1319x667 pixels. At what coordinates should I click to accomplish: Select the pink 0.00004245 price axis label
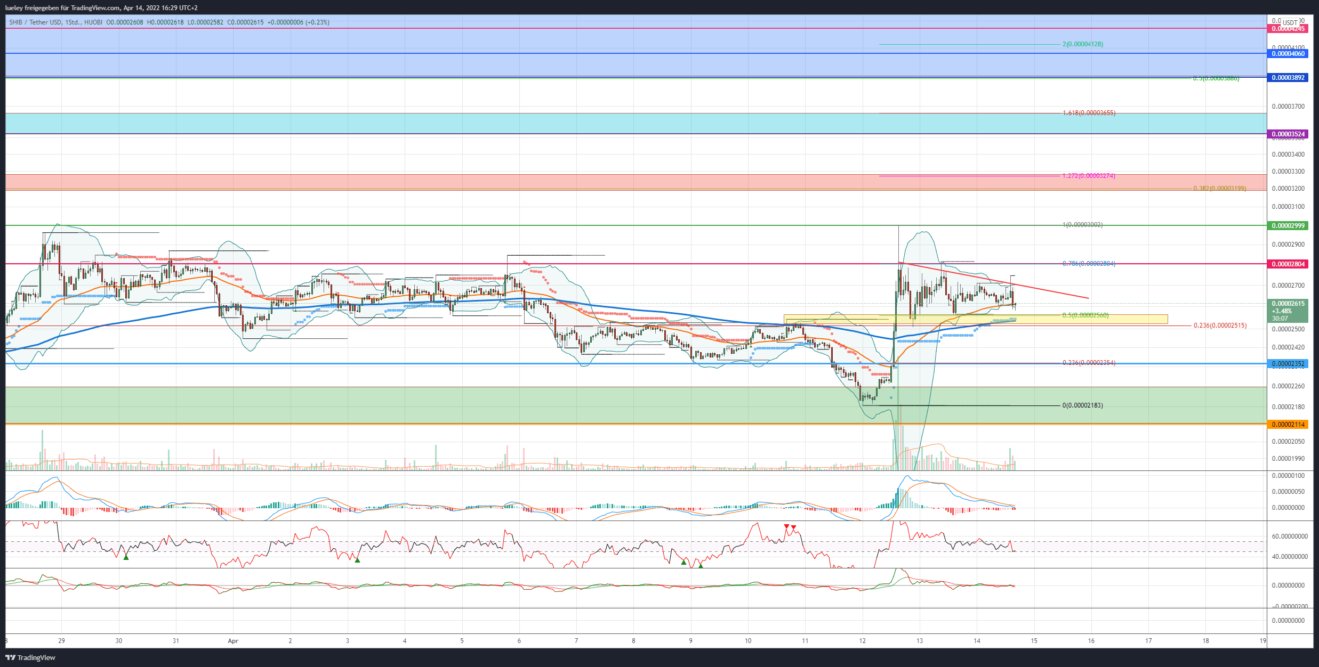pos(1288,29)
